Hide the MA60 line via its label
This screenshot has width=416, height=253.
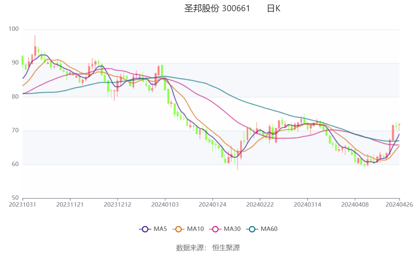(x=269, y=229)
